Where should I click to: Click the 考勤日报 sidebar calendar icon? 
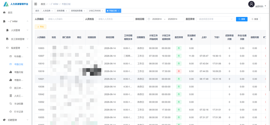10,64
